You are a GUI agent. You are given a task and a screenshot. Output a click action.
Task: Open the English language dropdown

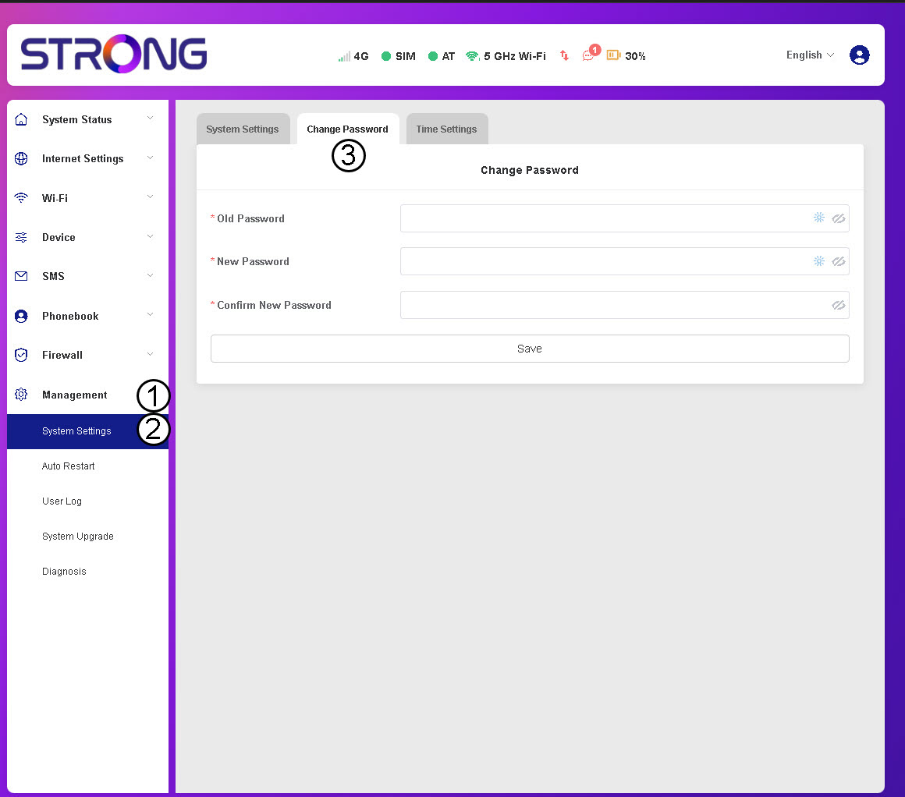point(810,55)
